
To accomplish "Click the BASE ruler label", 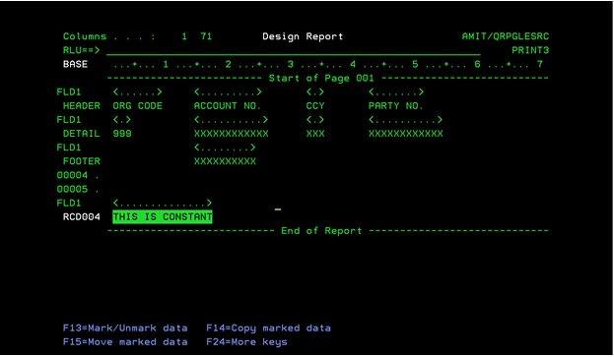I will click(x=75, y=64).
